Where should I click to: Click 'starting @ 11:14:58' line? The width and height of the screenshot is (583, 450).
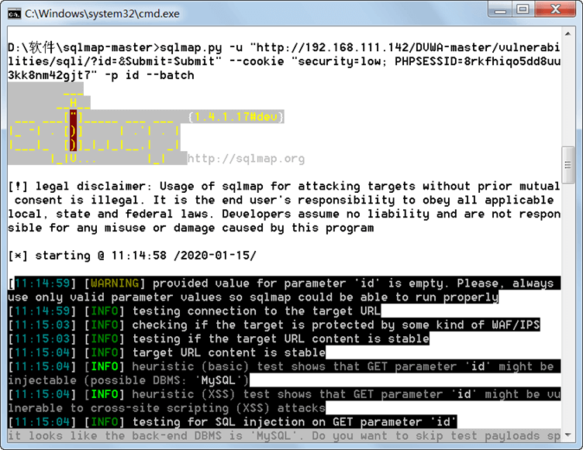pos(132,256)
